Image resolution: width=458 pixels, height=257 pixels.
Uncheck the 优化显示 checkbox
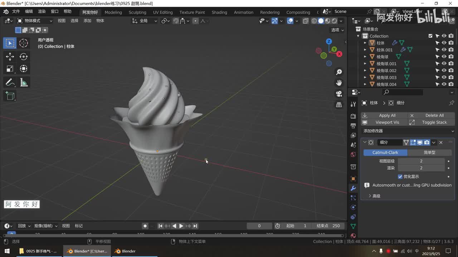click(x=400, y=176)
